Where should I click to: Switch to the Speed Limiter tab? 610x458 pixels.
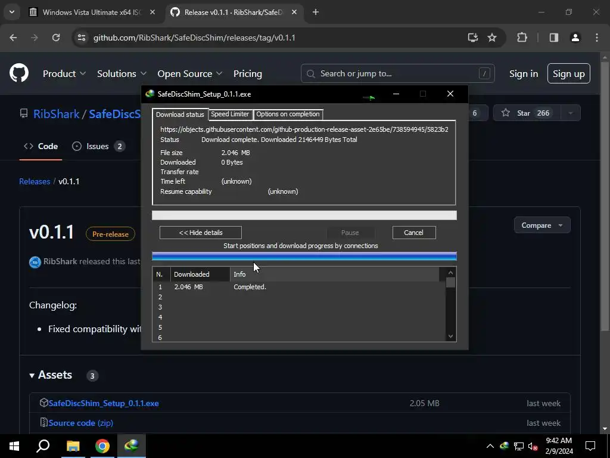click(230, 114)
